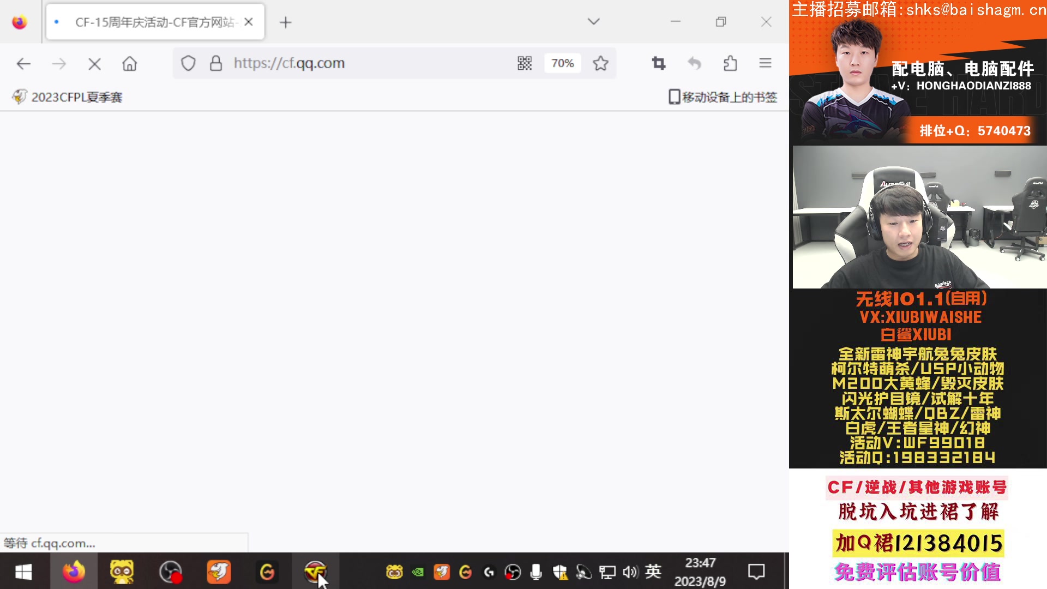
Task: List all tabs with the dropdown chevron
Action: (x=594, y=21)
